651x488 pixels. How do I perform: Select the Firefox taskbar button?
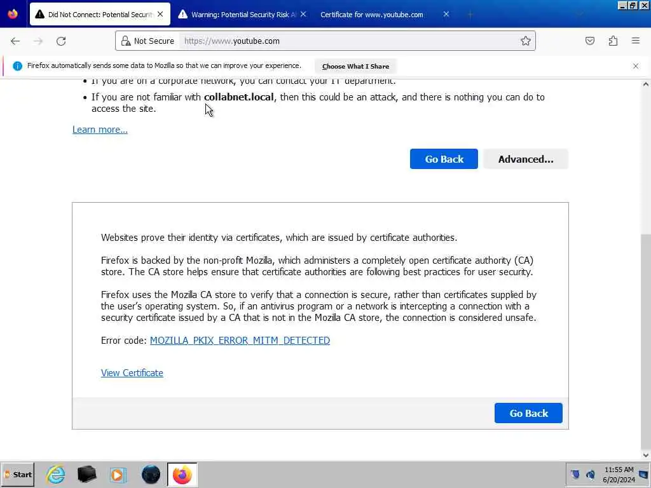(182, 475)
